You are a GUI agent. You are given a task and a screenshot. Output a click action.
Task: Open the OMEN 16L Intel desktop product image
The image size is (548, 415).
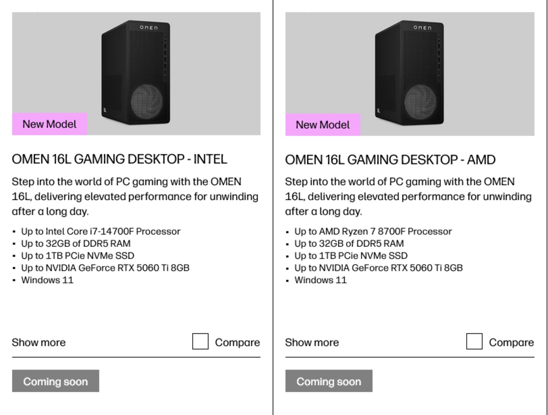136,73
